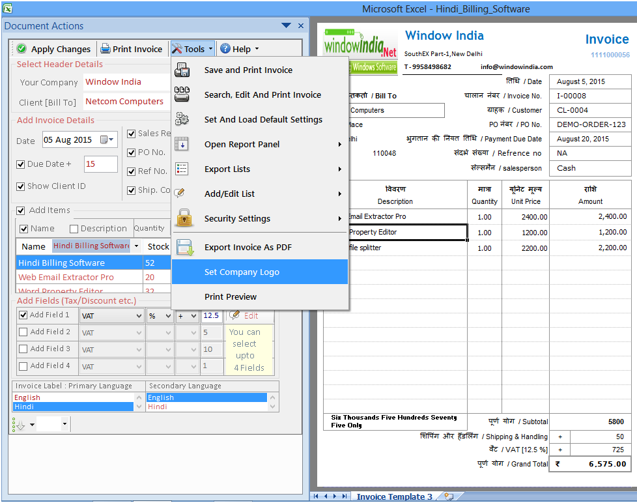
Task: Click the Apply Changes button
Action: 54,49
